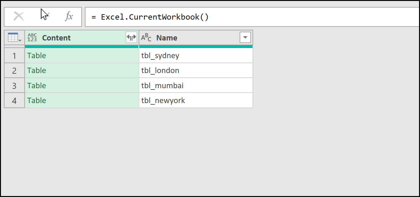Viewport: 420px width, 197px height.
Task: Click the cancel X icon in formula bar
Action: [x=19, y=17]
